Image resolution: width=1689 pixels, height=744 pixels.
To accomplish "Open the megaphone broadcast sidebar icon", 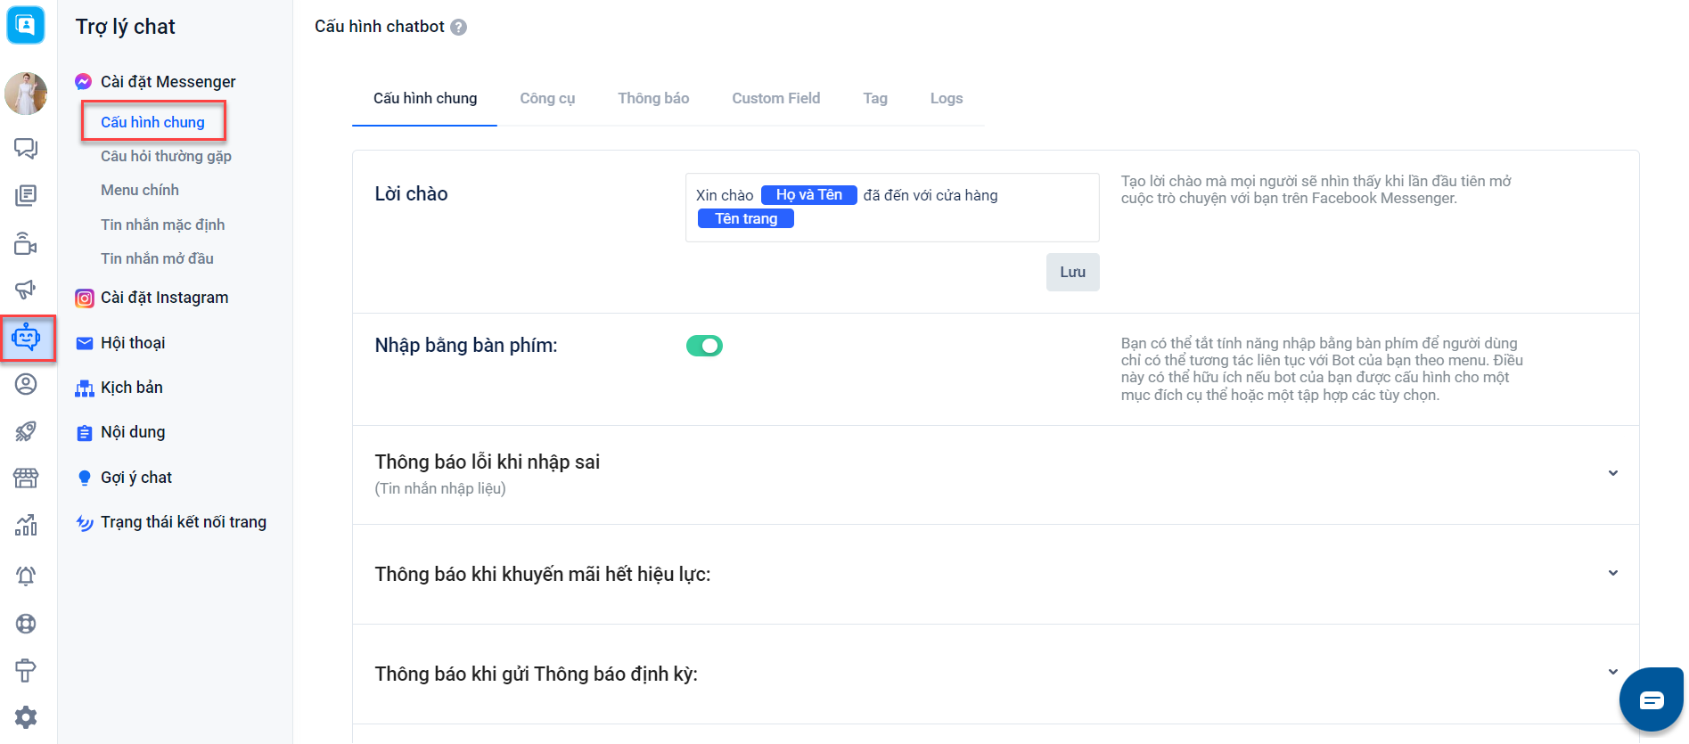I will click(x=26, y=290).
